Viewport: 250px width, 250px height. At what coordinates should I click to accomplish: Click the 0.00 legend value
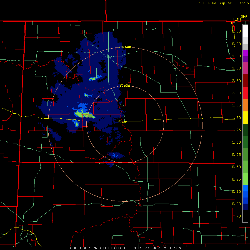pos(236,204)
